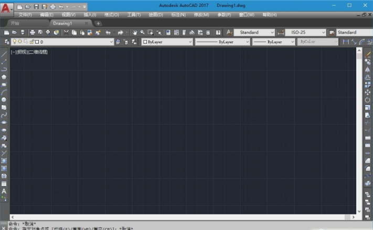Activate the Pan hand tool
This screenshot has width=373, height=230.
(x=135, y=33)
